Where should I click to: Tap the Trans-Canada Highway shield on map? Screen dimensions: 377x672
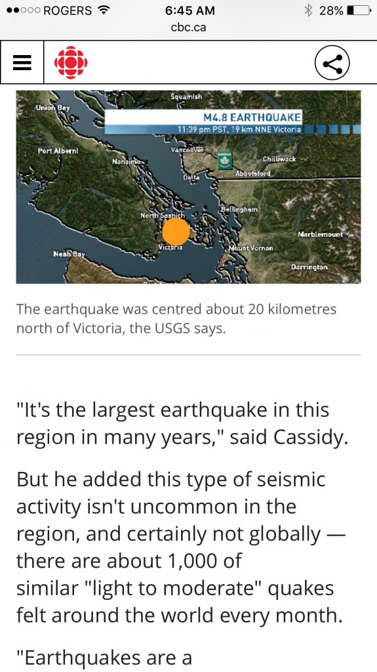pos(224,160)
